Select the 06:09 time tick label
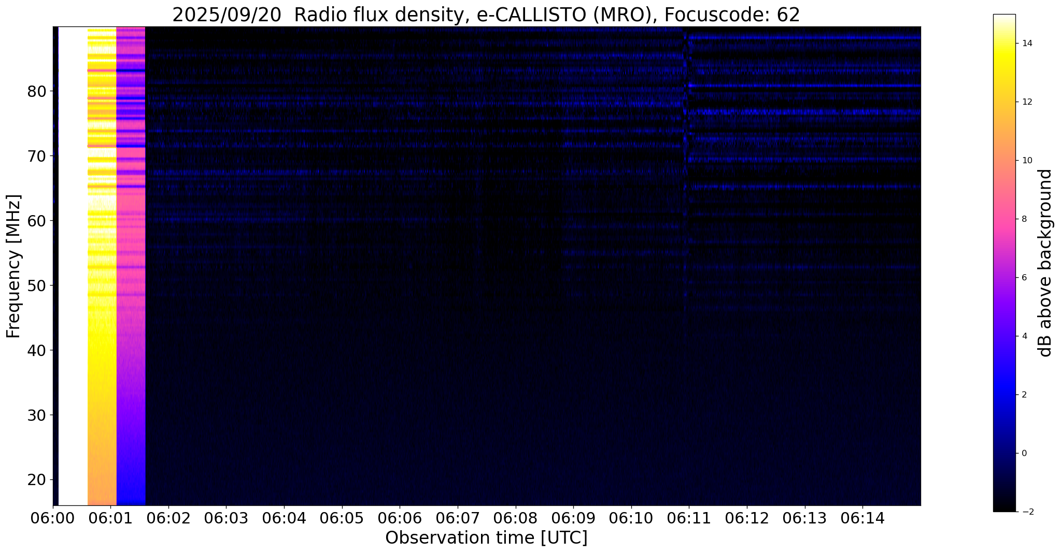1061x553 pixels. (x=573, y=518)
